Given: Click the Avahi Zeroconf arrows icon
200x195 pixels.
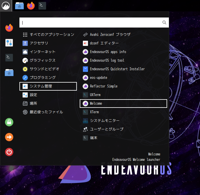Looking at the screenshot, I should tap(85, 35).
